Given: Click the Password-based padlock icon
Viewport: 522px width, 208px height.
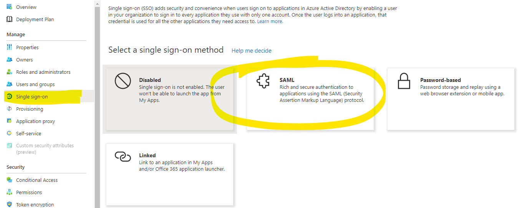Looking at the screenshot, I should click(404, 81).
